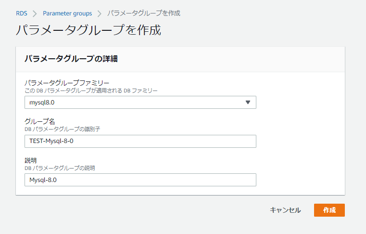
Task: Click the パラメータグループファミリー field label
Action: tap(66, 83)
